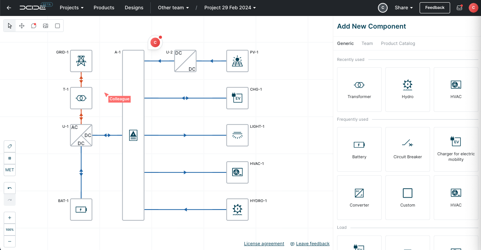Open the Products page

104,7
